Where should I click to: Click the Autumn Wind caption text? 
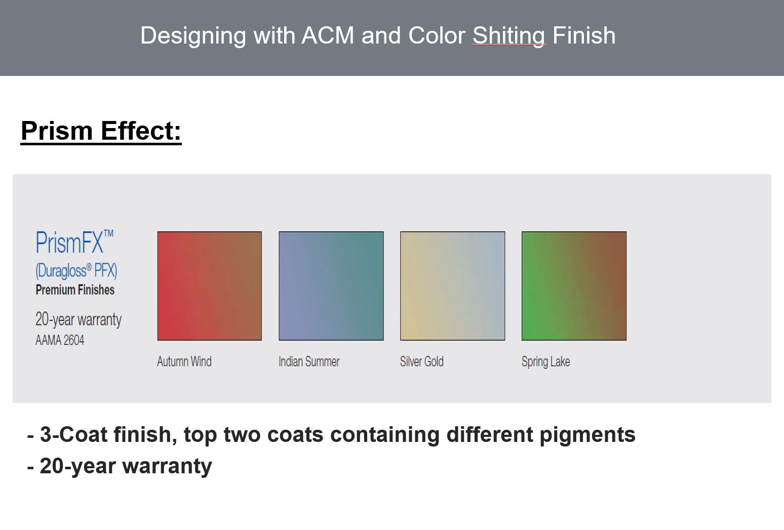pyautogui.click(x=184, y=361)
